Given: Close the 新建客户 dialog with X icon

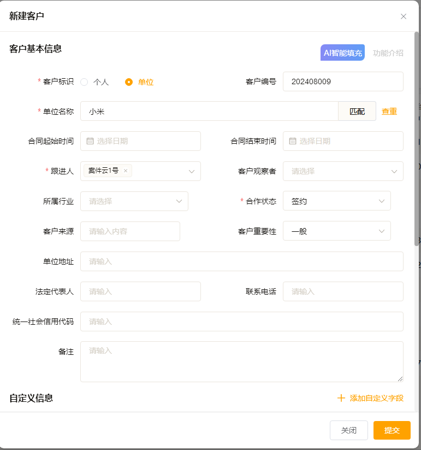Looking at the screenshot, I should tap(404, 16).
